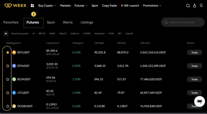Click the 24h low column header
The height and width of the screenshot is (114, 207).
(122, 43)
